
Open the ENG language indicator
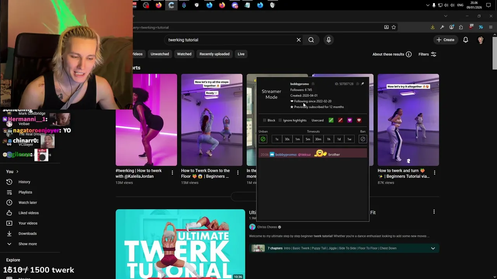(x=460, y=5)
